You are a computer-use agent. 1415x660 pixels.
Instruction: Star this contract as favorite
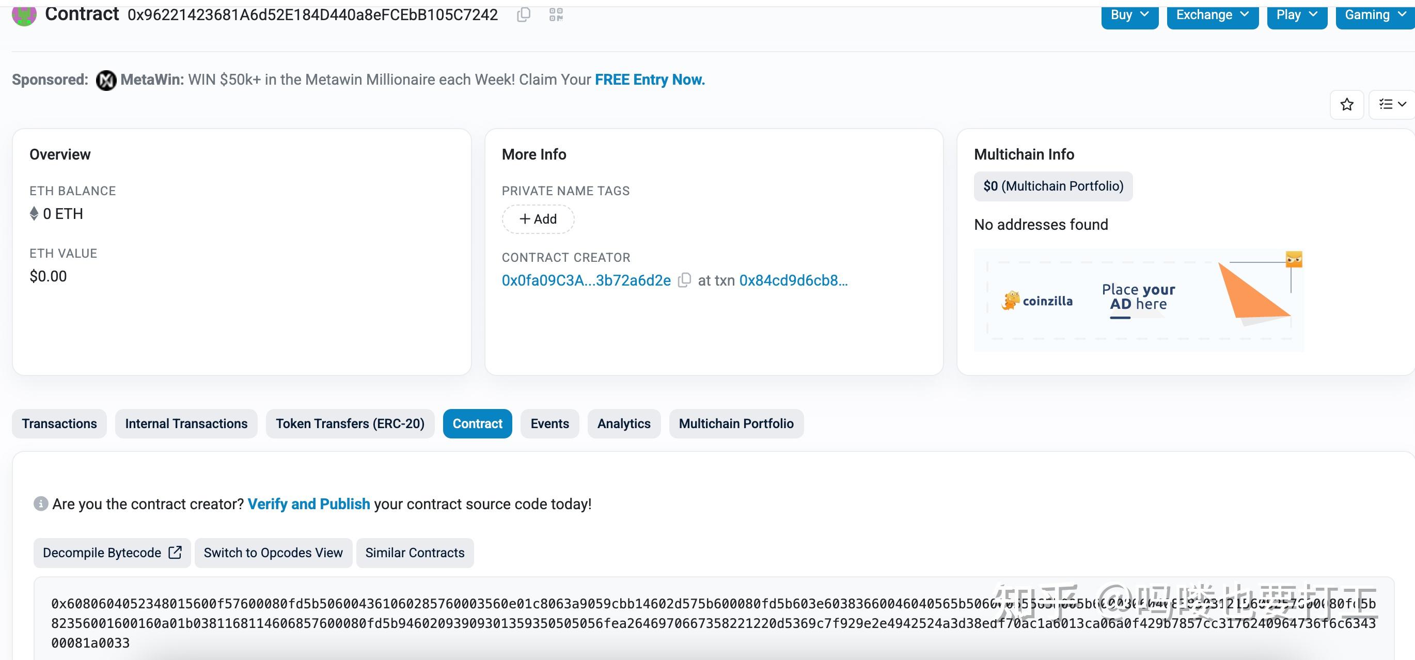1346,104
